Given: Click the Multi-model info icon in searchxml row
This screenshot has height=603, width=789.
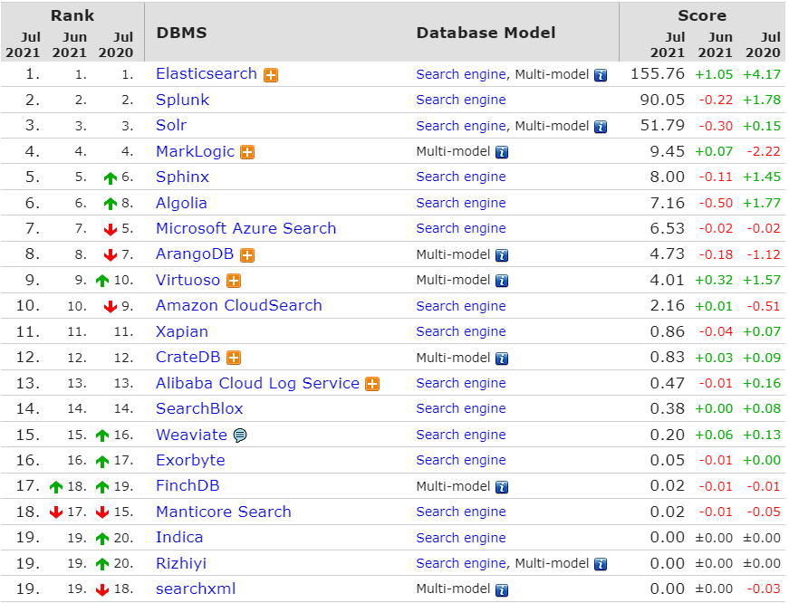Looking at the screenshot, I should tap(502, 590).
